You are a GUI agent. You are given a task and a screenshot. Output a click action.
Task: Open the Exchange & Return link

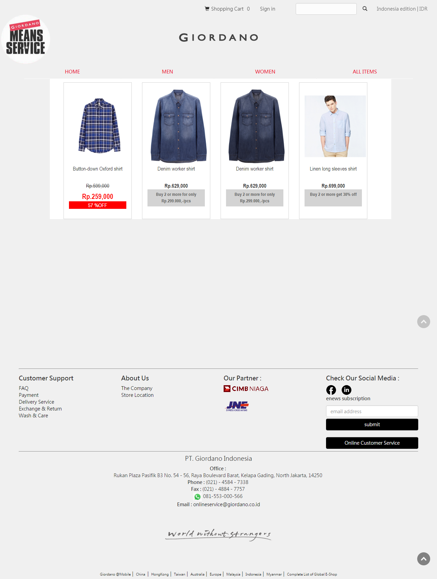40,409
